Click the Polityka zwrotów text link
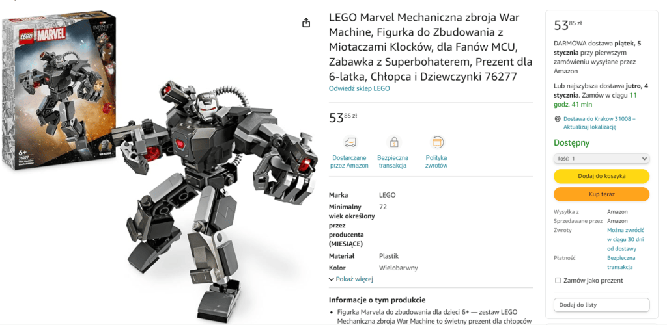The height and width of the screenshot is (325, 667). [x=436, y=162]
